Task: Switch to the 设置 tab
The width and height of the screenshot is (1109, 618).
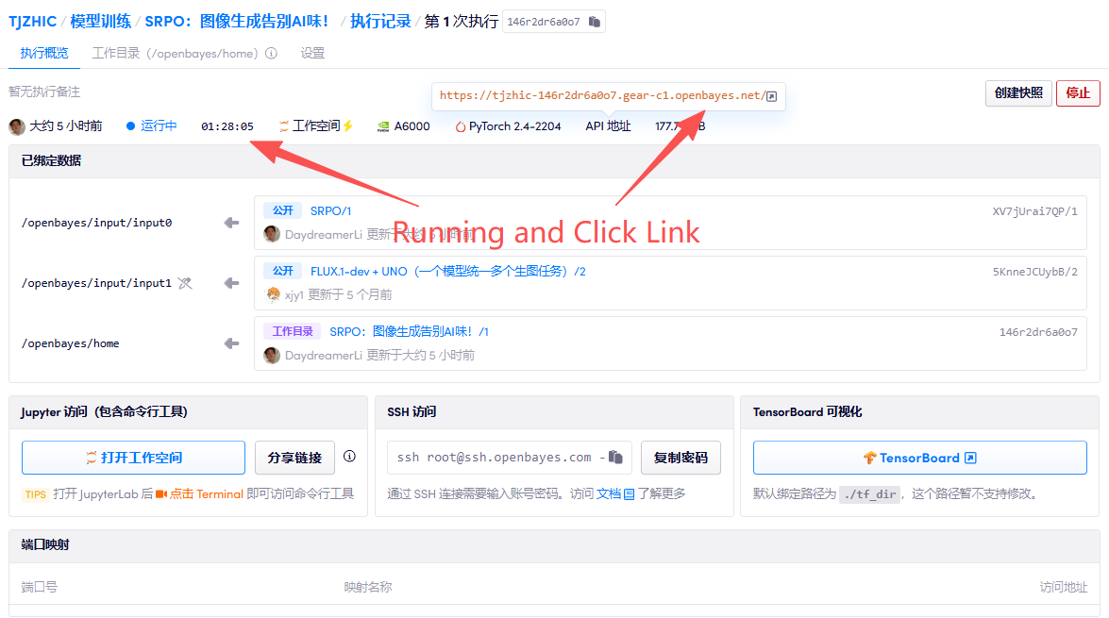Action: coord(312,54)
